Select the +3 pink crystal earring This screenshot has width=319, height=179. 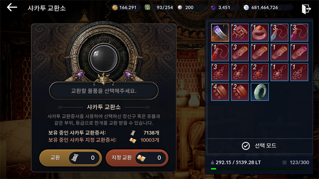pyautogui.click(x=299, y=33)
